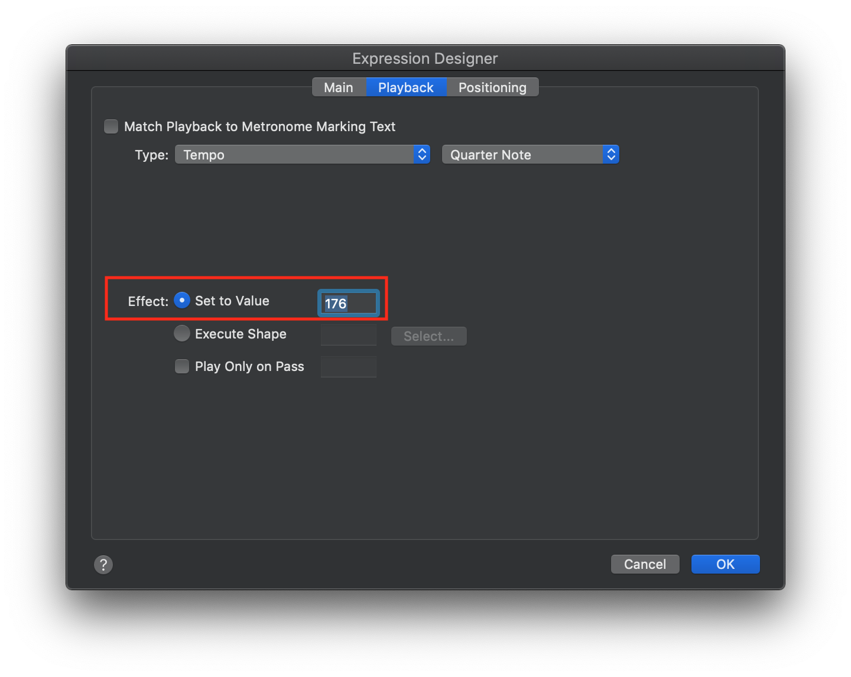Image resolution: width=851 pixels, height=677 pixels.
Task: Switch to the Positioning tab
Action: click(492, 87)
